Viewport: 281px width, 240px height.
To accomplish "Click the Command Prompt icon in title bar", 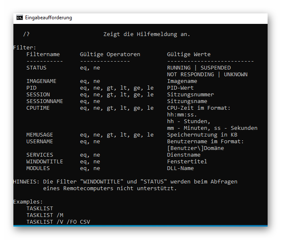I will point(20,18).
